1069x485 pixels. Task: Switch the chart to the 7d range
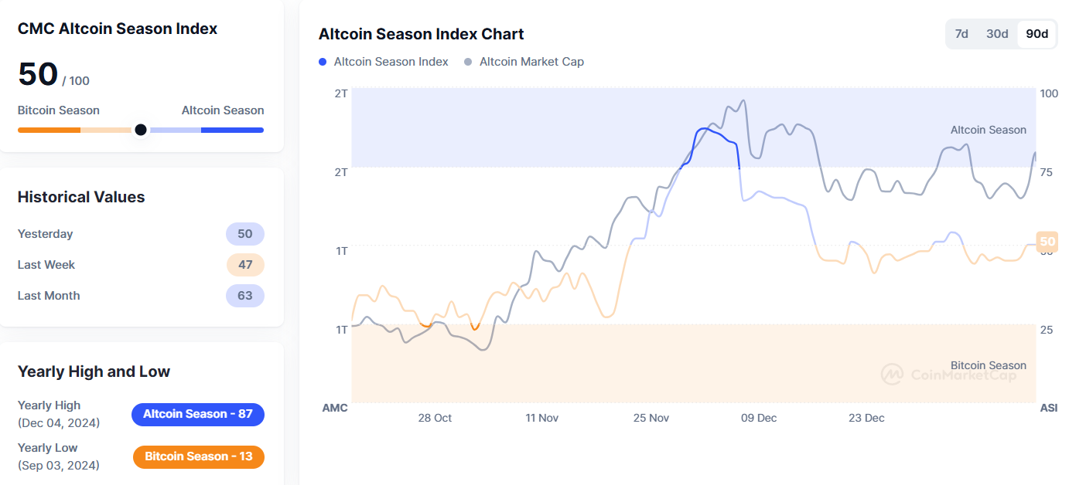[961, 34]
